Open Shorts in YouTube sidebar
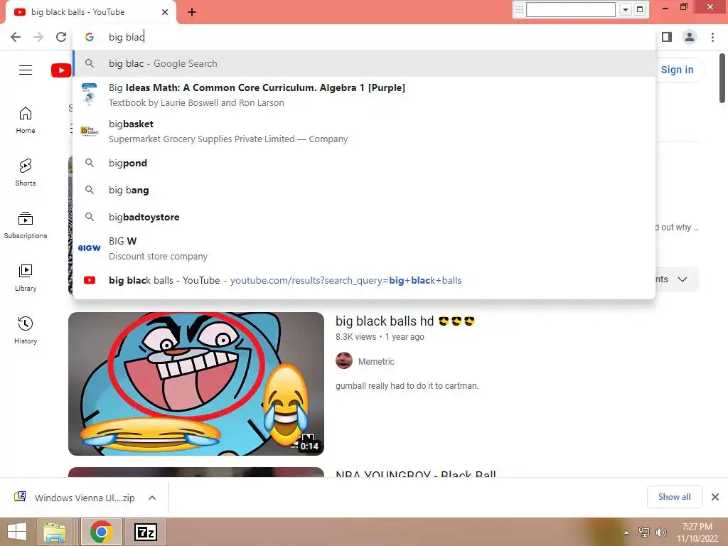This screenshot has width=728, height=546. 26,173
